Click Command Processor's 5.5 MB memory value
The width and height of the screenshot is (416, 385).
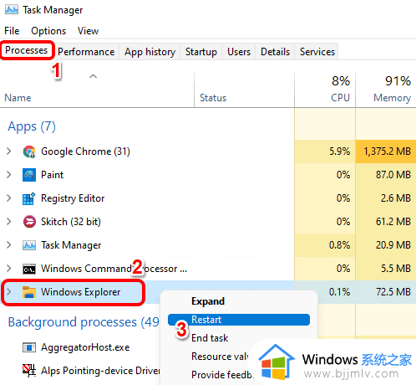click(x=396, y=269)
